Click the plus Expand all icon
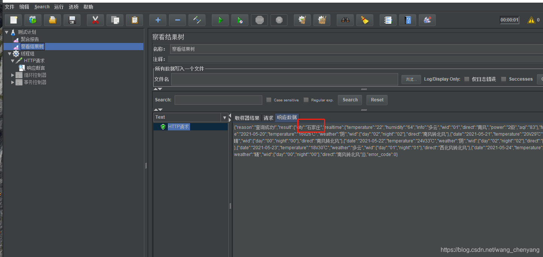543x257 pixels. pos(158,20)
